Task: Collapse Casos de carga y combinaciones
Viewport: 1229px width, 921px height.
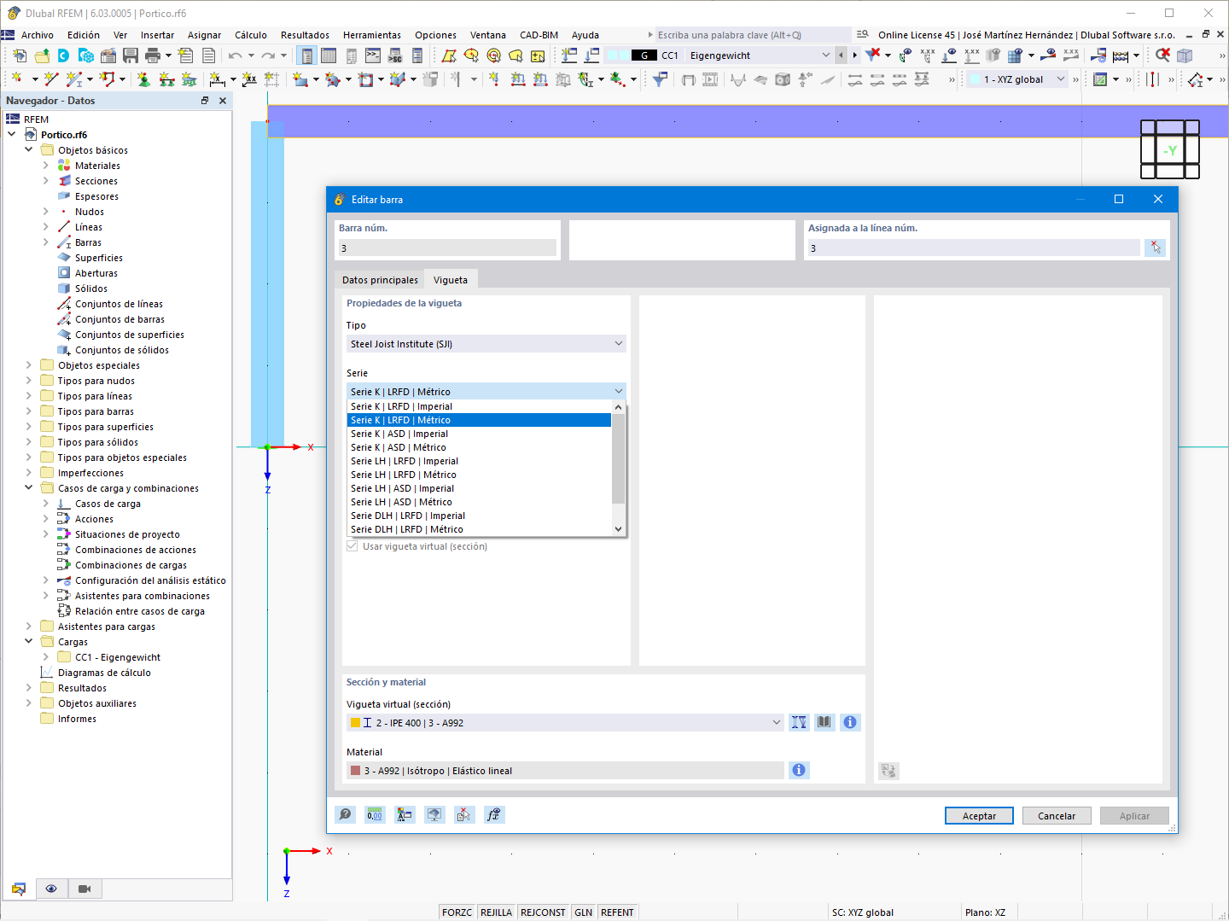Action: click(29, 488)
